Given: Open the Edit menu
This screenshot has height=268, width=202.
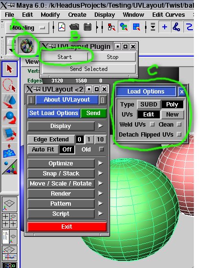Looking at the screenshot, I should pos(27,15).
